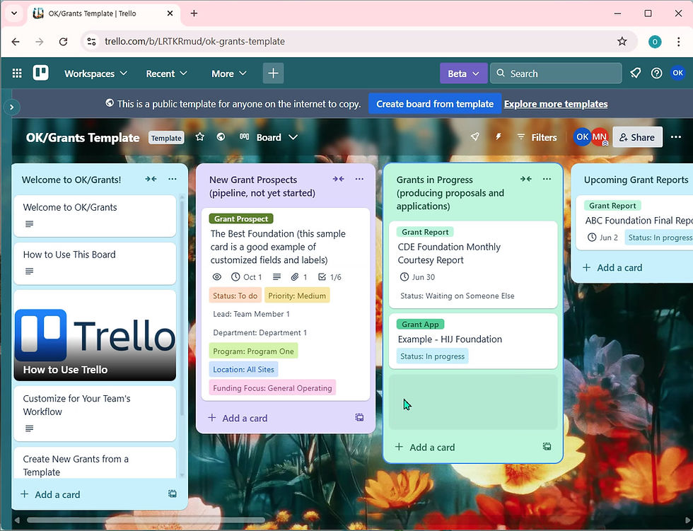Open Welcome to OK/Grants! list actions menu

coord(173,179)
